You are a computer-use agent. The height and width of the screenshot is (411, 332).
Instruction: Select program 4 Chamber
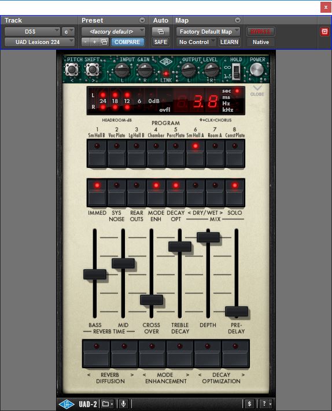(x=156, y=153)
